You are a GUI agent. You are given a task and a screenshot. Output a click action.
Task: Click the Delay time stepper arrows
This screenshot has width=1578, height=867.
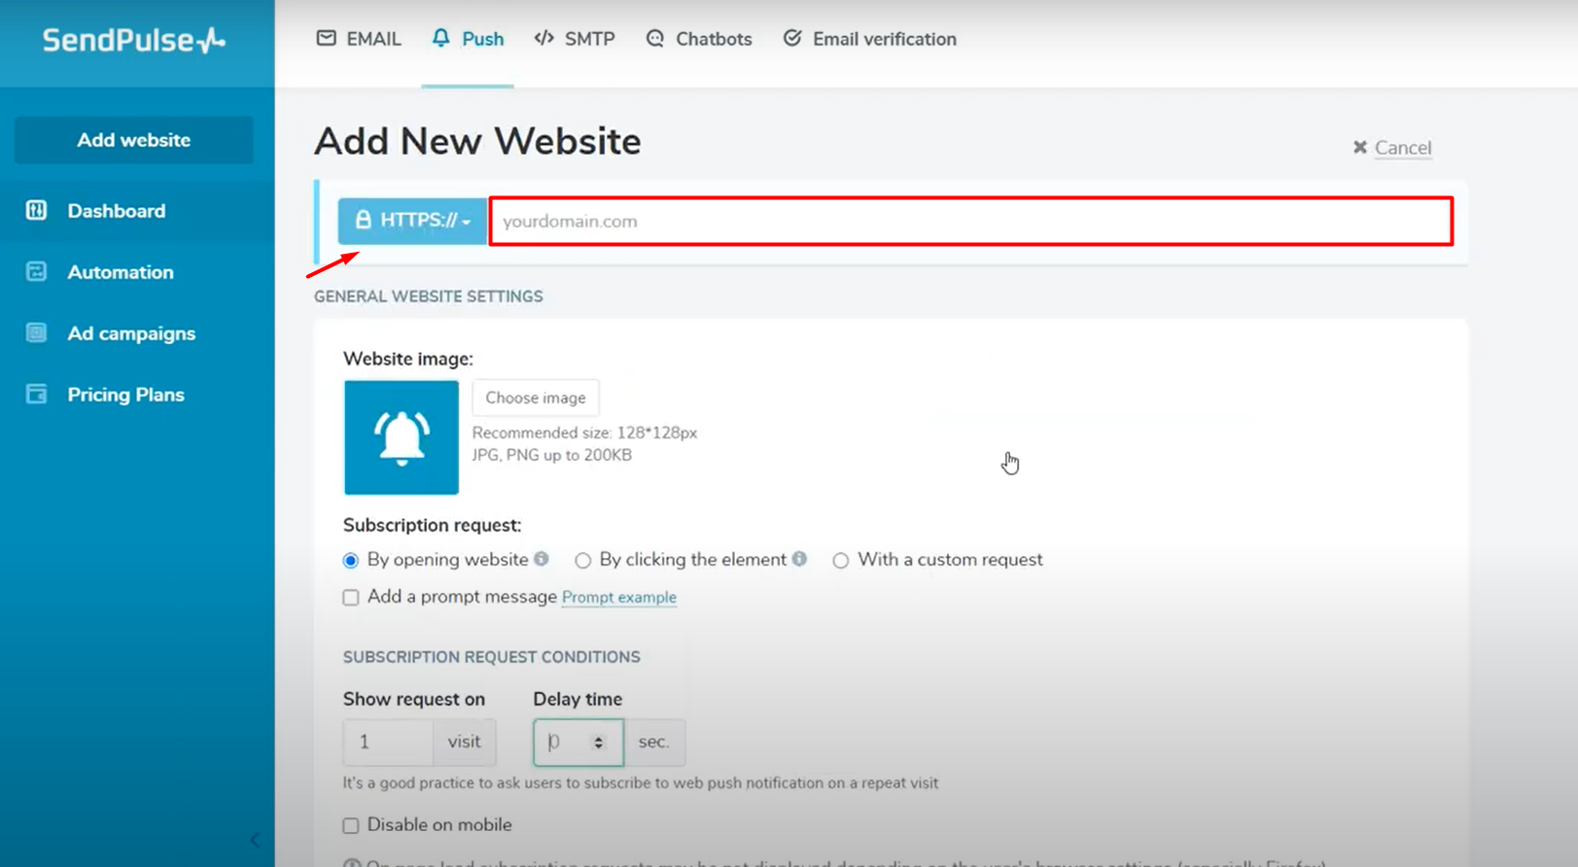pyautogui.click(x=599, y=742)
